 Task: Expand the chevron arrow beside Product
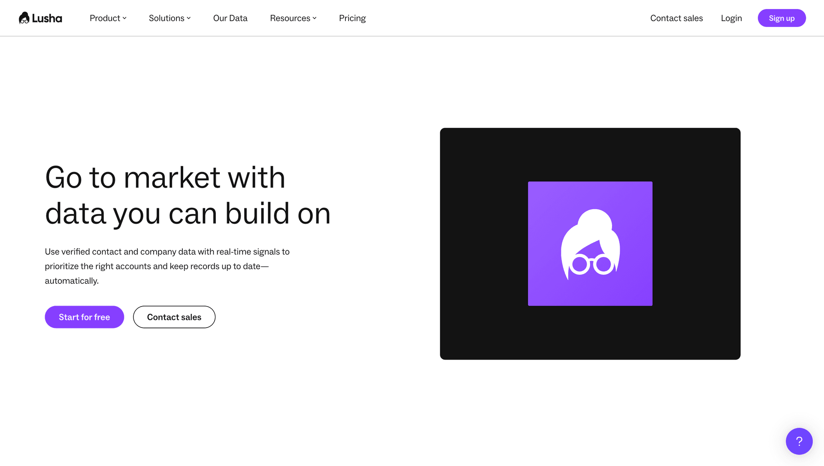pyautogui.click(x=124, y=18)
